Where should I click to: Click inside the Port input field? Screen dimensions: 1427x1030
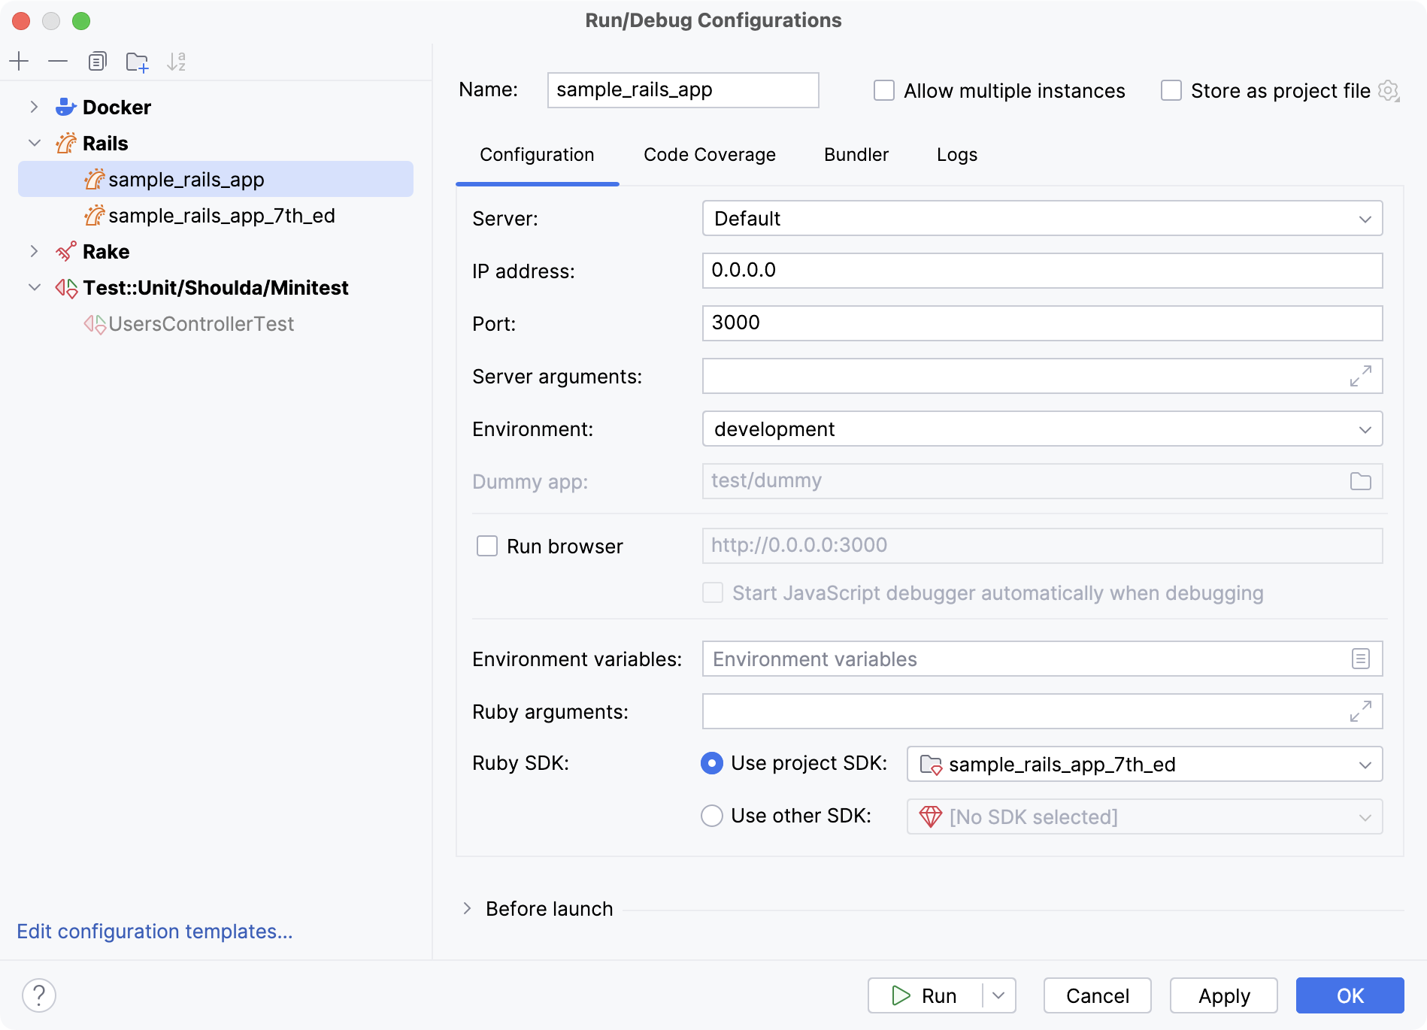click(902, 323)
